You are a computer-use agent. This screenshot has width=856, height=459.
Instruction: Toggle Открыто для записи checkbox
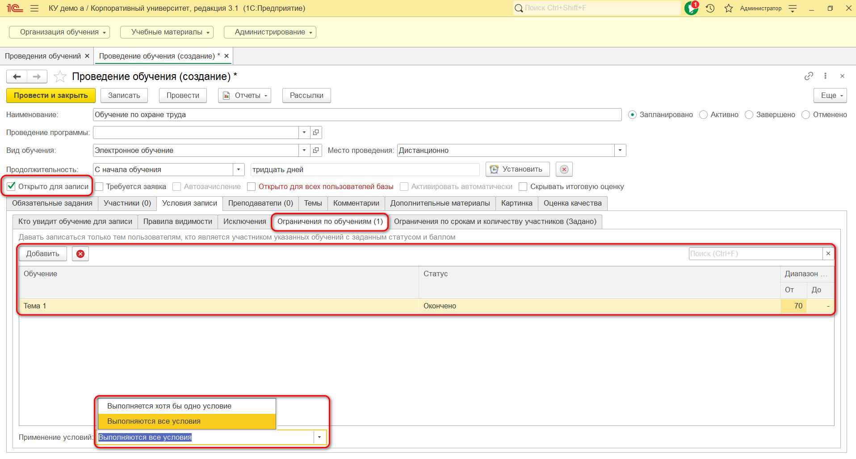pos(11,186)
